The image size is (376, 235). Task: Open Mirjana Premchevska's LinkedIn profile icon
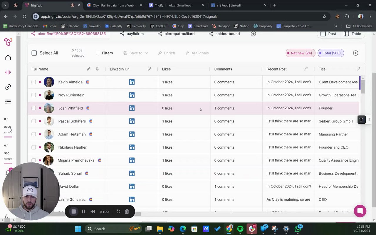point(132,160)
